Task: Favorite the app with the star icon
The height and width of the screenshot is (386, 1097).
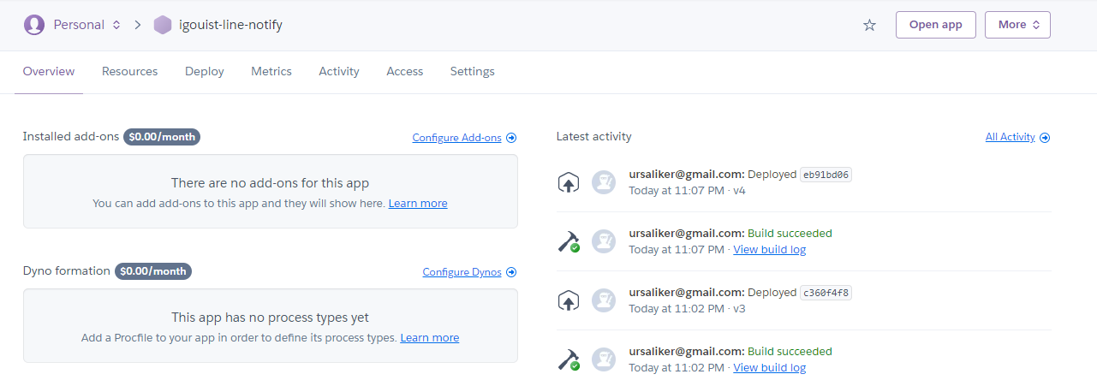Action: [x=869, y=25]
